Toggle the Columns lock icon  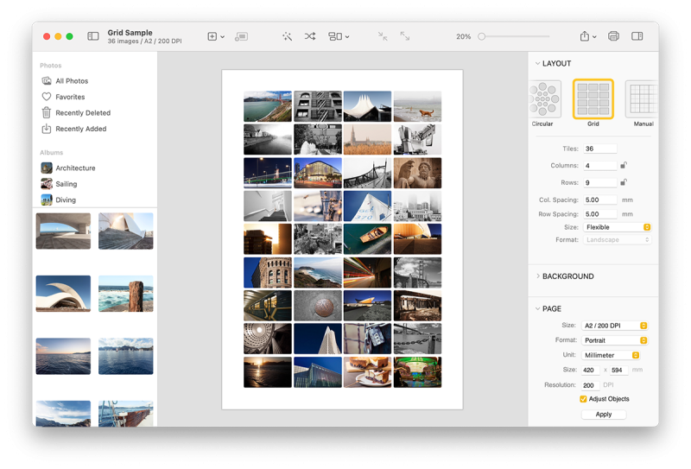click(x=624, y=165)
